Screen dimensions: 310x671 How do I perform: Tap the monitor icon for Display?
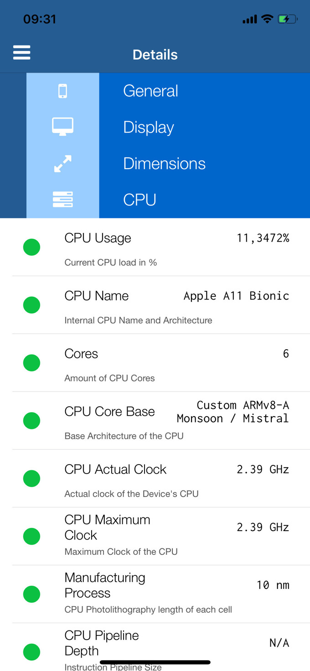tap(63, 126)
